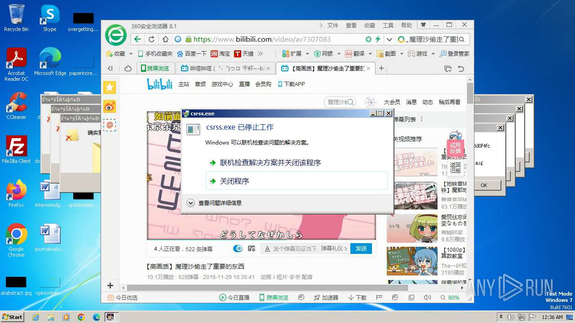Add sidebar app with plus icon

point(110,285)
